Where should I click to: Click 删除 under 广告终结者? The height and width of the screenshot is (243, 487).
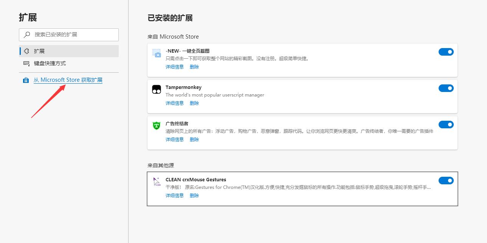[194, 139]
